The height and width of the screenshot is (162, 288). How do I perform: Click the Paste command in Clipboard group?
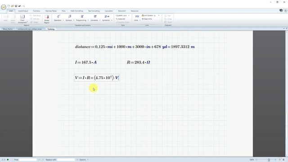168,22
